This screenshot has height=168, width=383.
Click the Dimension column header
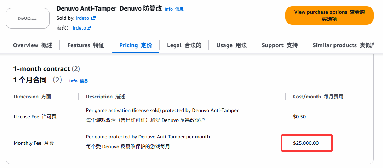coord(32,97)
